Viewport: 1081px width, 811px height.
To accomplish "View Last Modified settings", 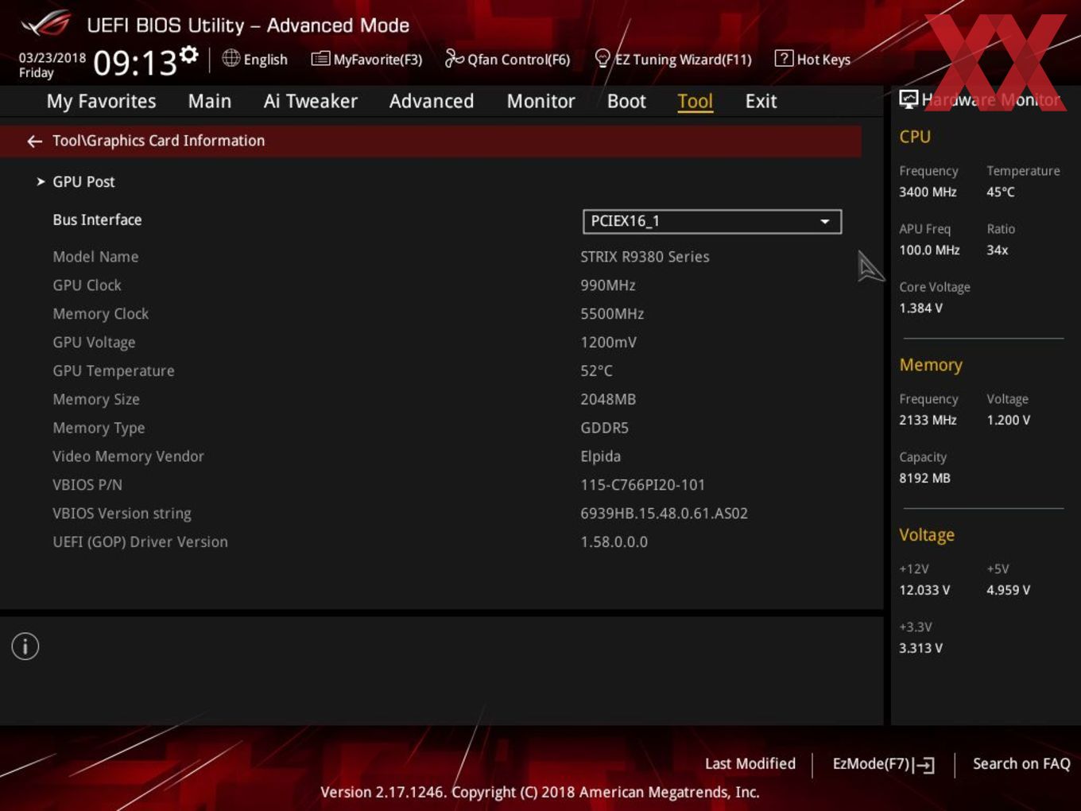I will (x=750, y=763).
